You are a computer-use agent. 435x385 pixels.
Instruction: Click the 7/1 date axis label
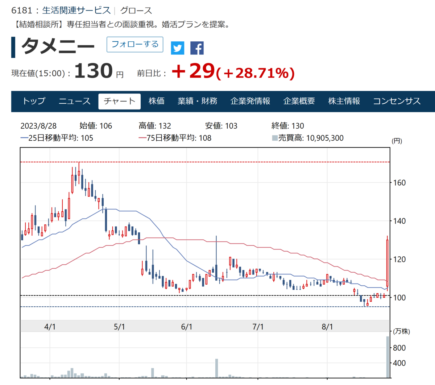pyautogui.click(x=258, y=327)
